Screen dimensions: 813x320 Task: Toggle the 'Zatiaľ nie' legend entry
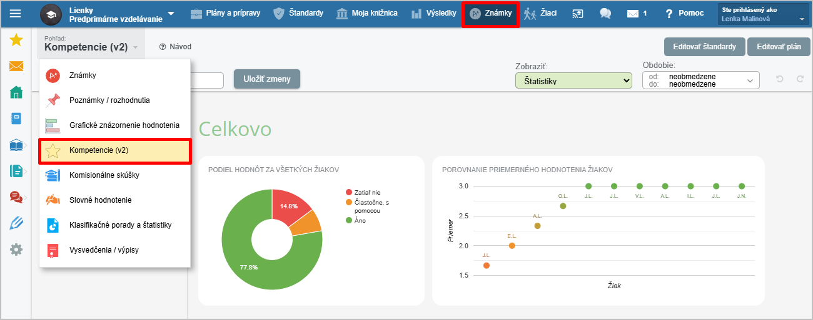click(366, 193)
